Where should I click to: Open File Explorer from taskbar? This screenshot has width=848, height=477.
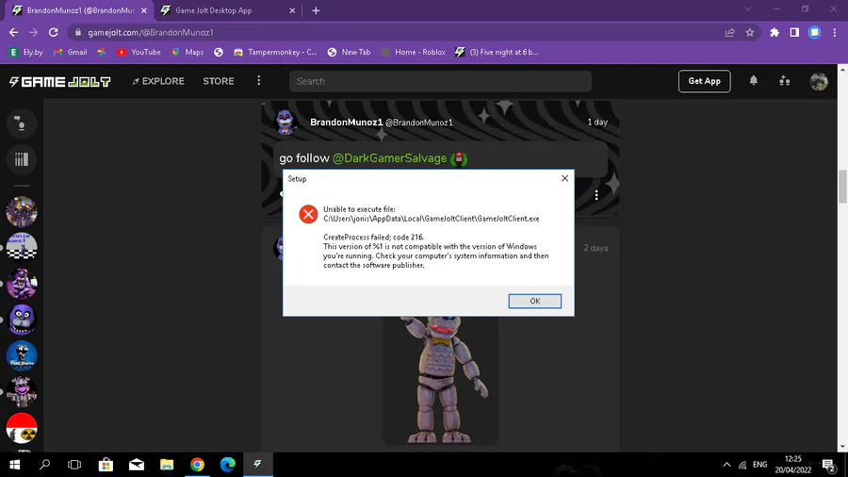[167, 465]
